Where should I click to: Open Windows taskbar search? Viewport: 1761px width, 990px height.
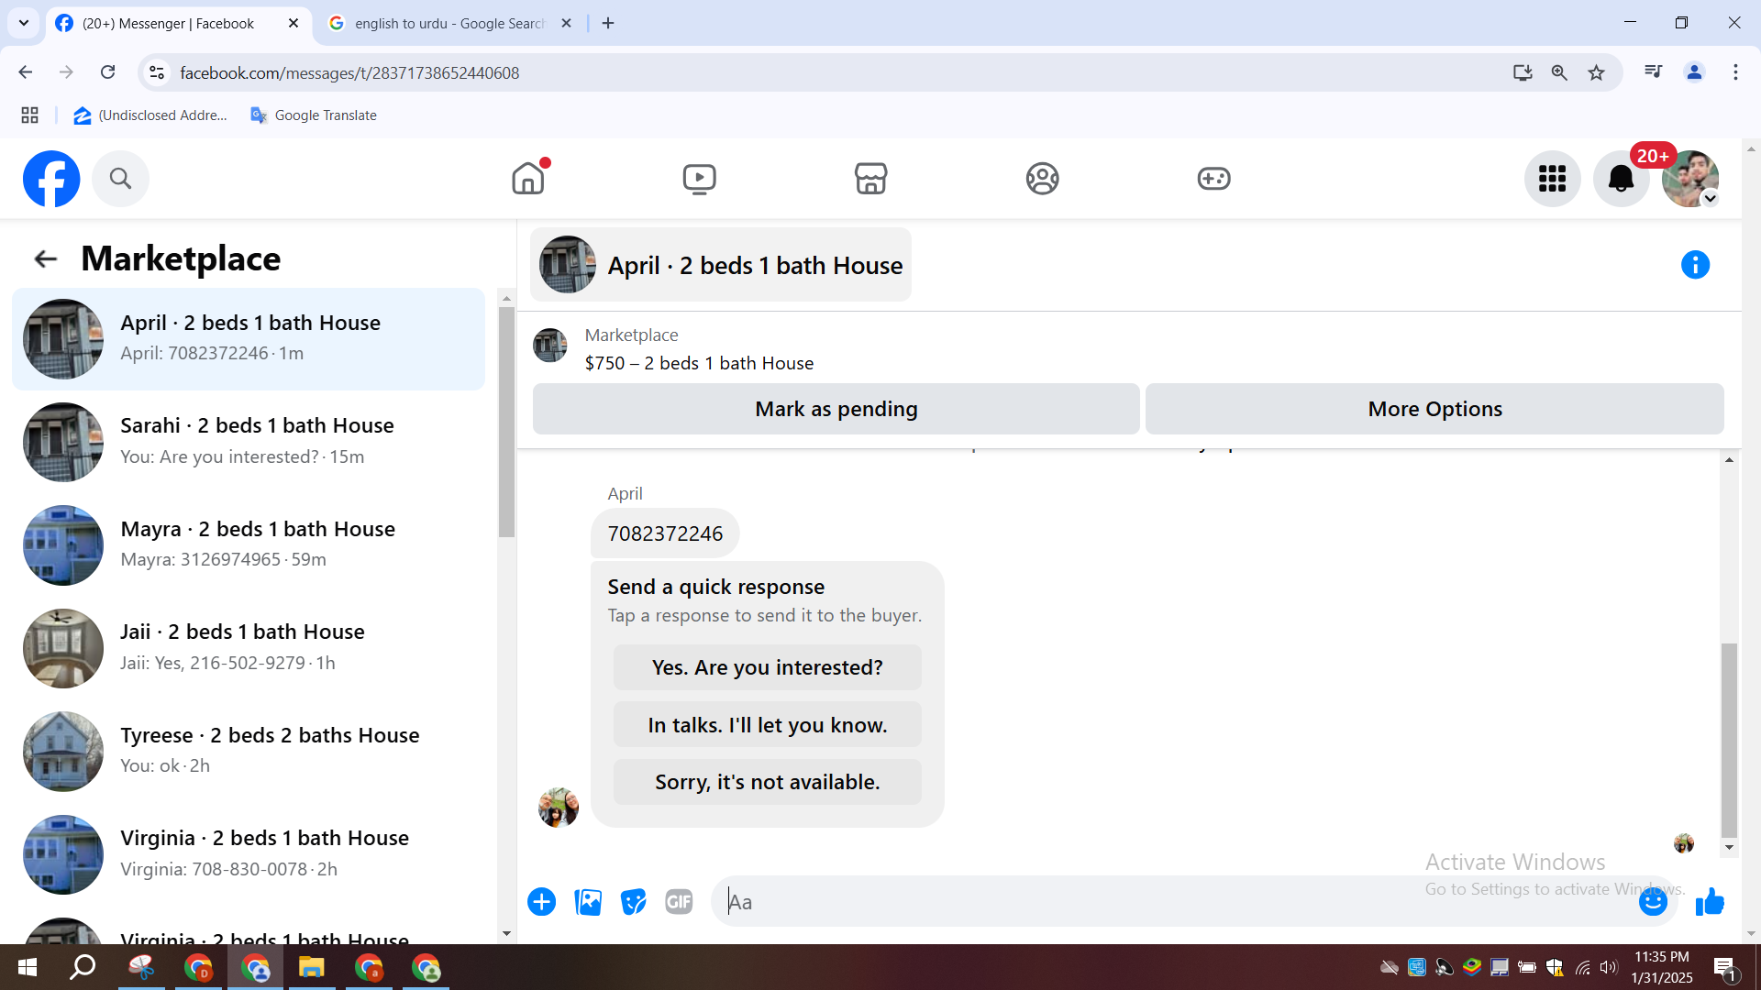click(x=83, y=967)
